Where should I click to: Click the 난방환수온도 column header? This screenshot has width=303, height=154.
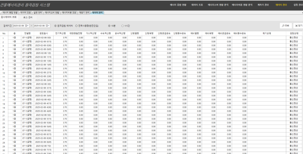pyautogui.click(x=180, y=33)
